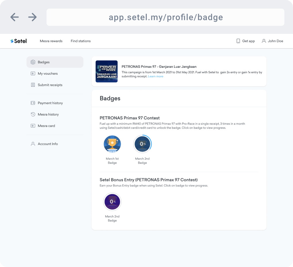
Task: Click the campaign title PETRONAS Primax 97 - Ganjaran Luar Jangkaan
Action: tap(159, 67)
